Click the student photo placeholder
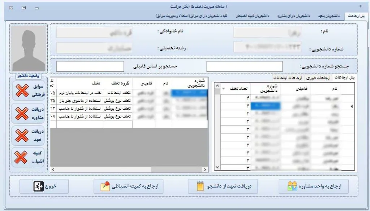The width and height of the screenshot is (370, 211). click(29, 48)
